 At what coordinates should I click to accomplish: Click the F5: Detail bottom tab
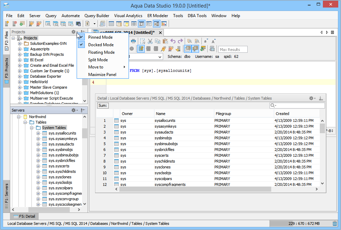click(x=24, y=216)
